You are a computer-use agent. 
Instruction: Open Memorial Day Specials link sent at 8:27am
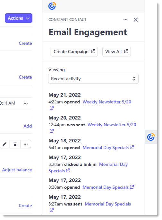[108, 204]
